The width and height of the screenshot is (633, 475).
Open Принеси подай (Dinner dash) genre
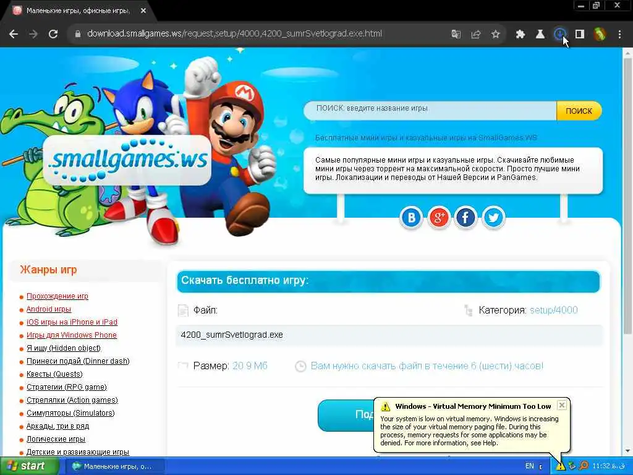tap(78, 361)
